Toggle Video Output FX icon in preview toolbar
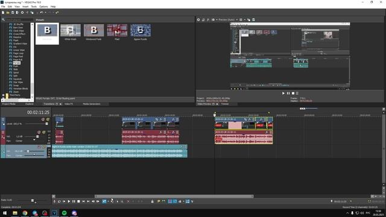 pyautogui.click(x=208, y=20)
